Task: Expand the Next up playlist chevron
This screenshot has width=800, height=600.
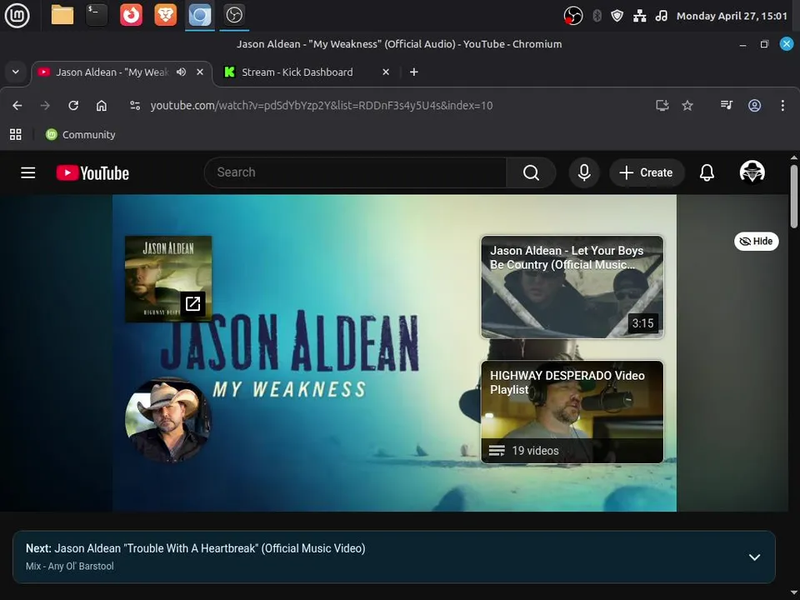Action: click(x=754, y=557)
